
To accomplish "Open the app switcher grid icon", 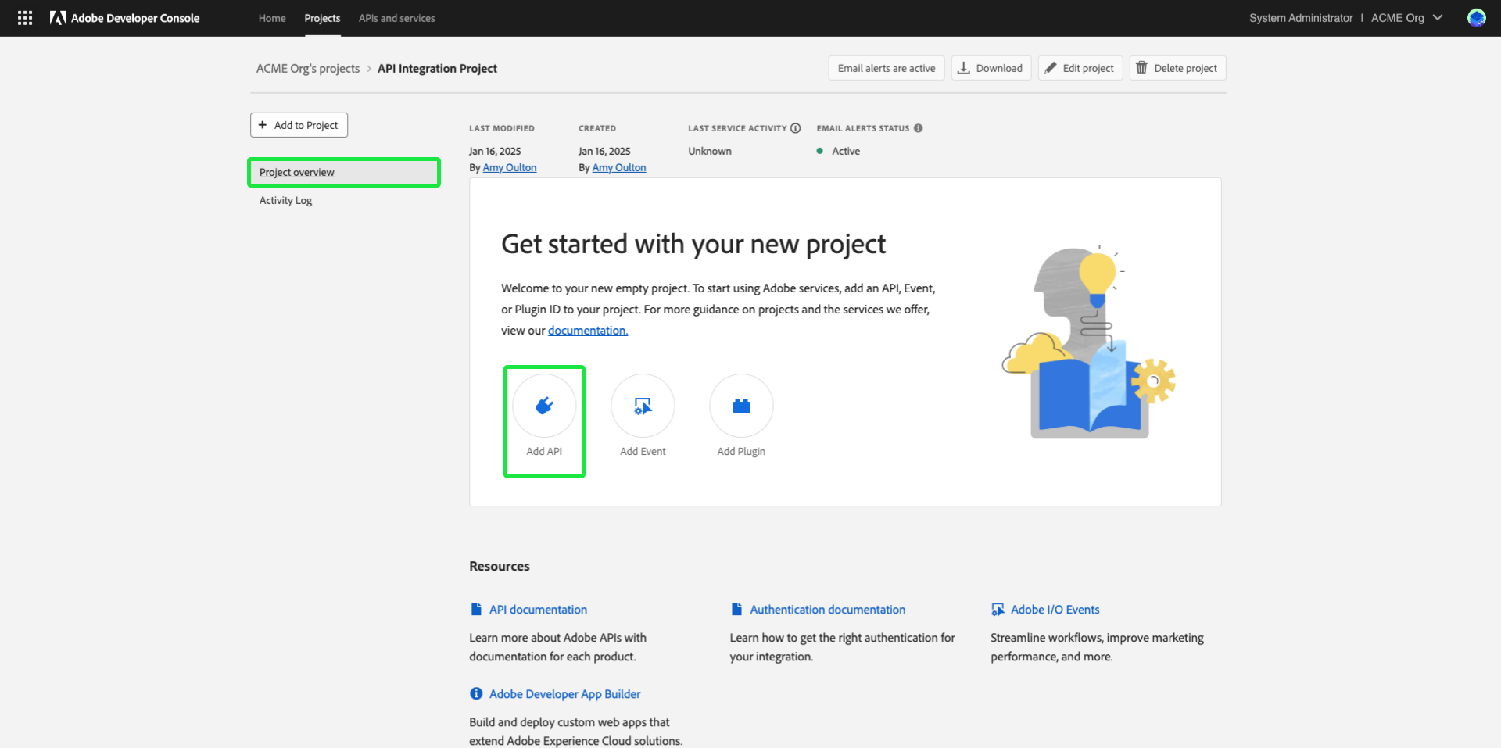I will [x=25, y=18].
